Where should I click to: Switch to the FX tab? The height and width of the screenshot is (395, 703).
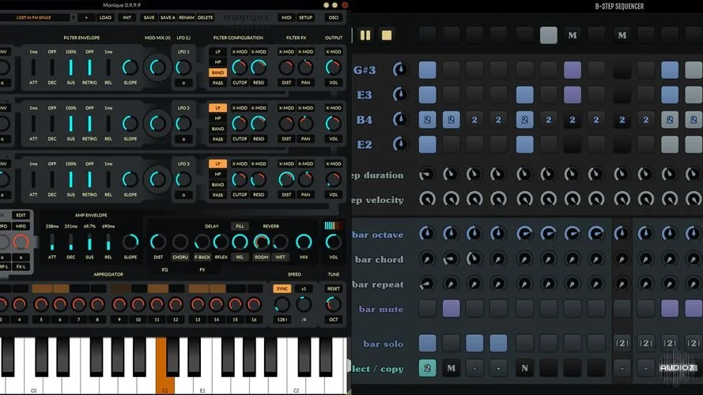pyautogui.click(x=202, y=269)
